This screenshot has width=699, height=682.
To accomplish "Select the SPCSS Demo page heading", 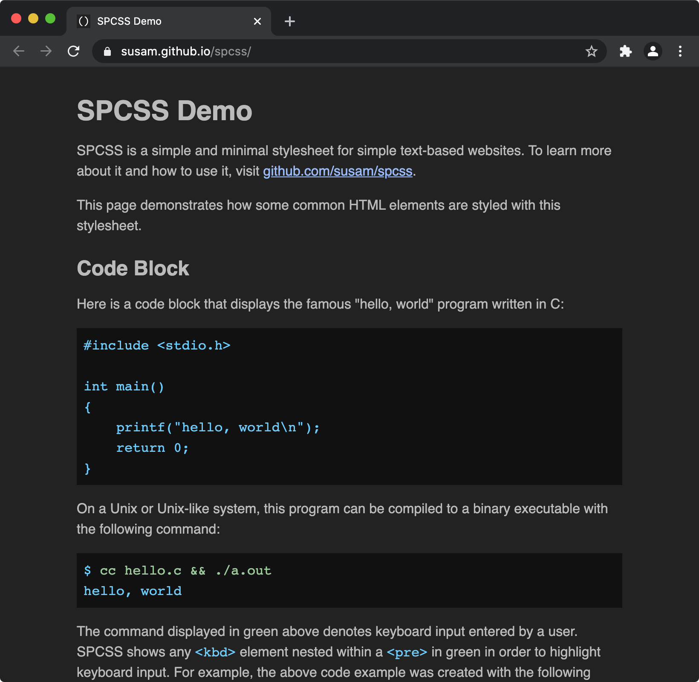I will click(x=164, y=110).
